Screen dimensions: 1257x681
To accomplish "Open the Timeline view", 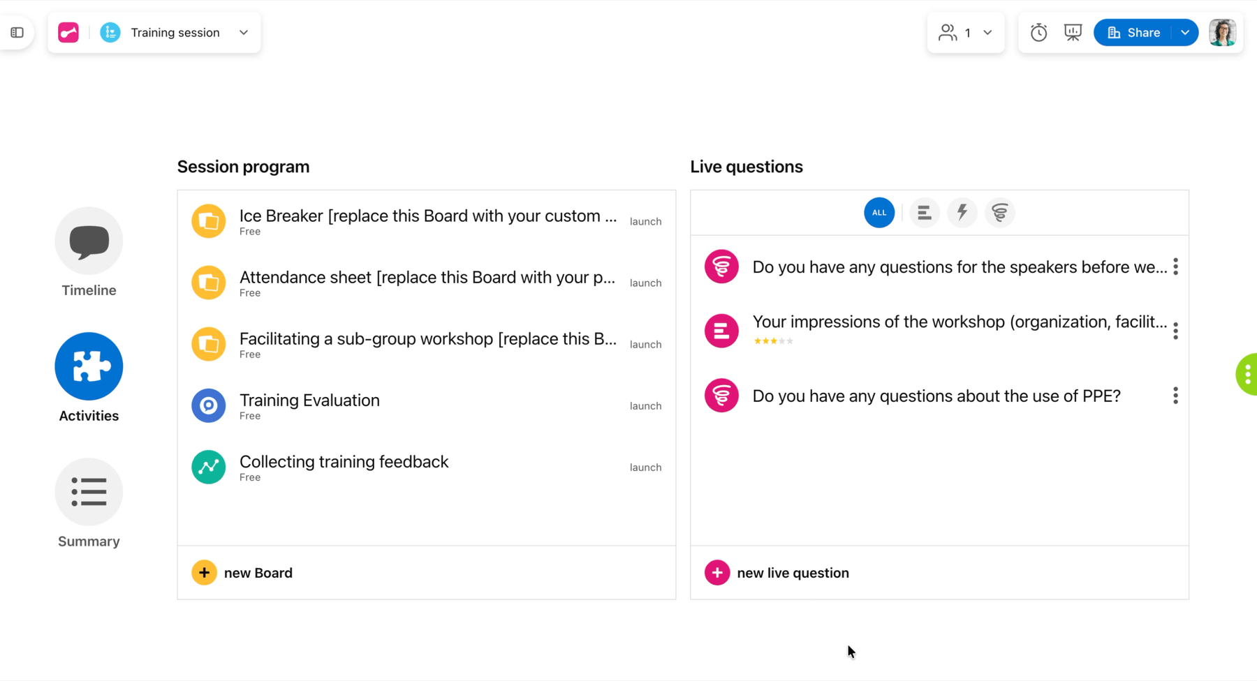I will click(x=89, y=253).
